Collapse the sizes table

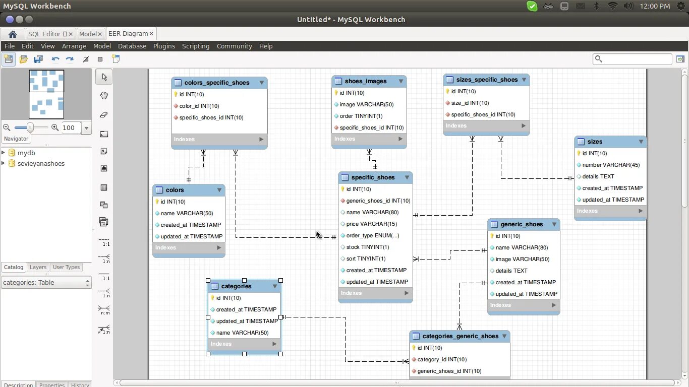tap(641, 142)
